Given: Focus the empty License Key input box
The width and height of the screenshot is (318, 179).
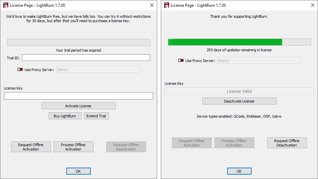Looking at the screenshot, I should [78, 96].
